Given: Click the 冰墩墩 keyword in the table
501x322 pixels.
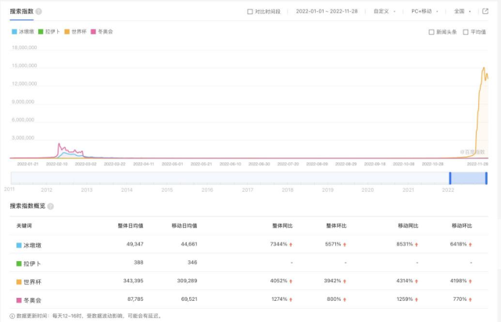Looking at the screenshot, I should tap(32, 246).
